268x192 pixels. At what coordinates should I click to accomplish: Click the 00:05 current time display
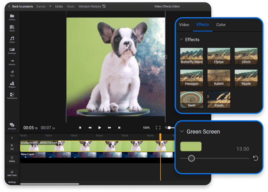pos(30,128)
